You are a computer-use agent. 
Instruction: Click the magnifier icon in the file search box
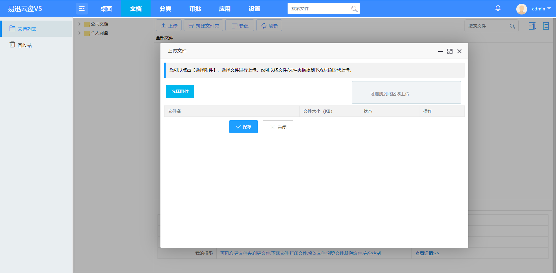click(512, 26)
